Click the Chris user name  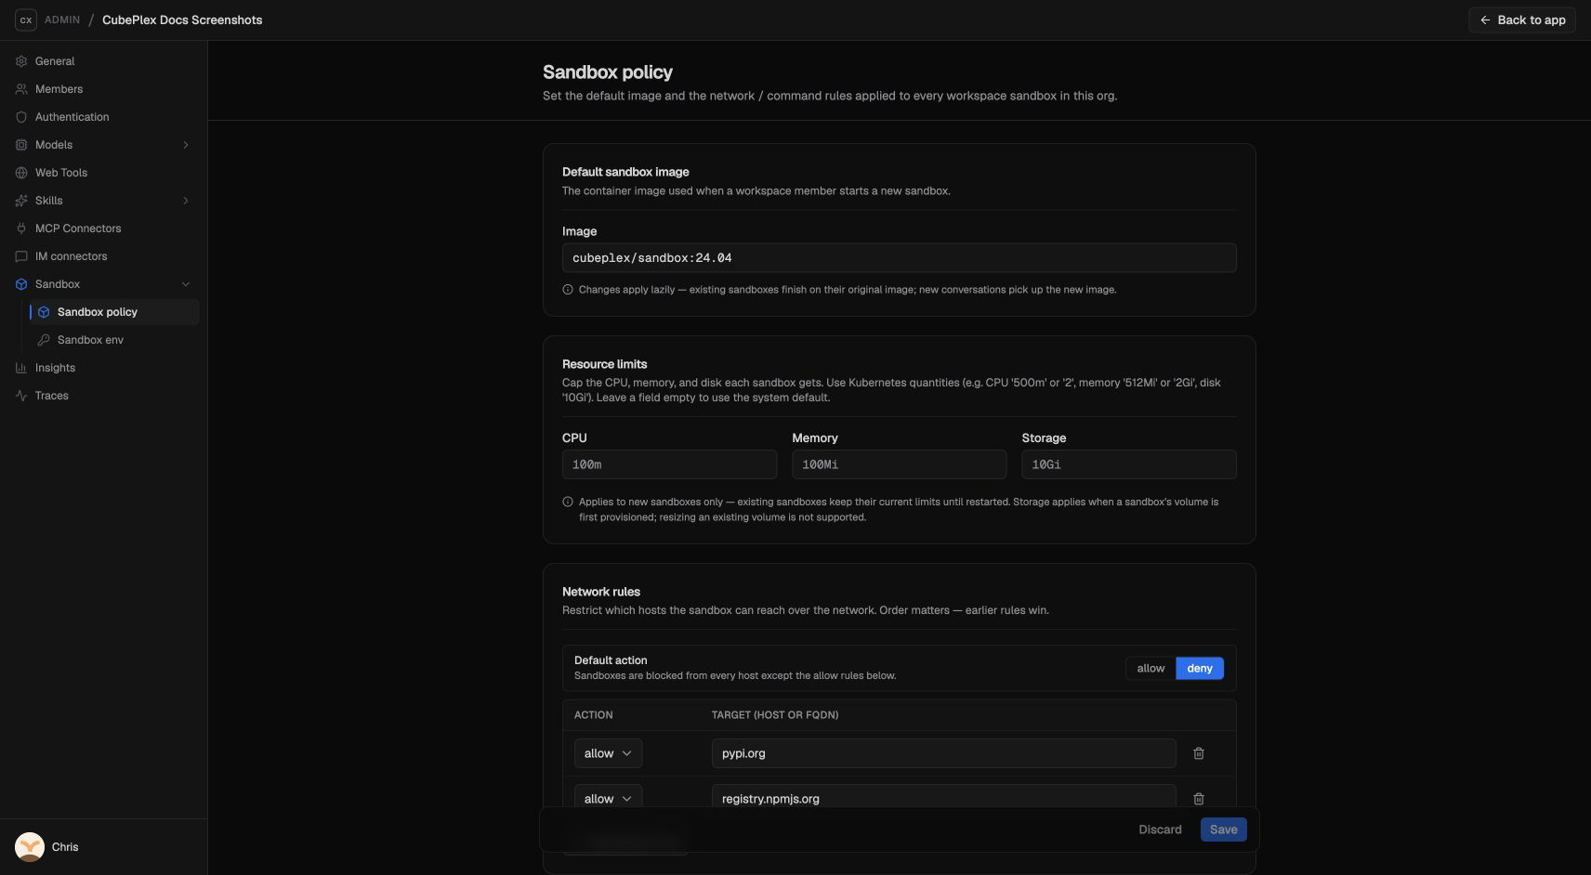[65, 847]
